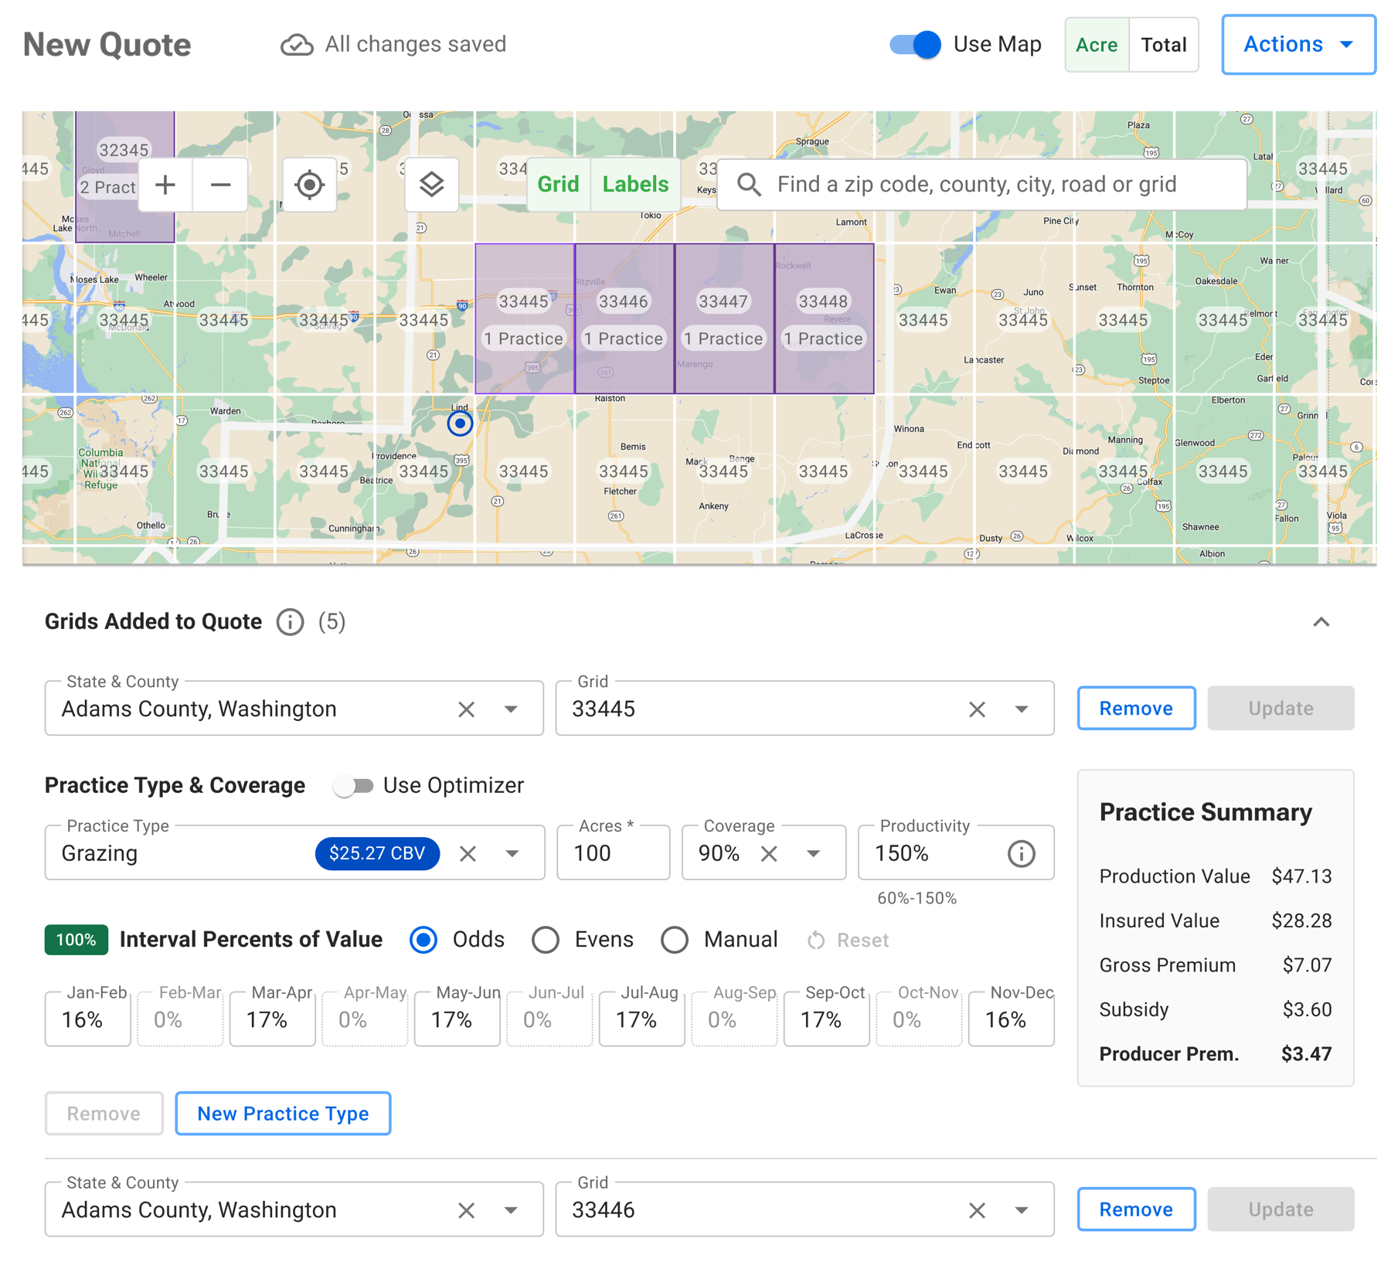Clear the Grazing practice type
The height and width of the screenshot is (1269, 1391).
tap(468, 854)
